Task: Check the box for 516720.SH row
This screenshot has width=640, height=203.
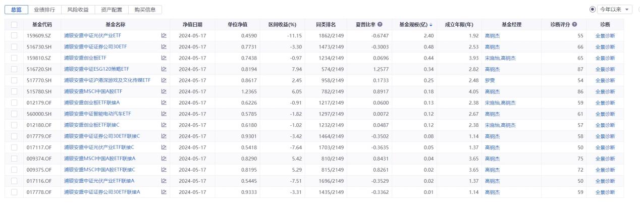Action: coord(14,69)
